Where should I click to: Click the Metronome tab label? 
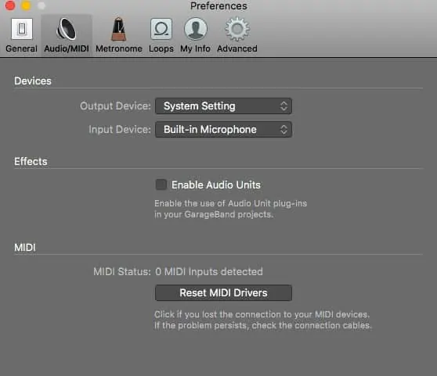119,48
